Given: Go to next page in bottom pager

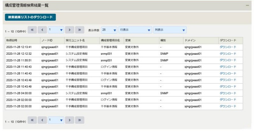Looking at the screenshot, I should click(70, 120).
